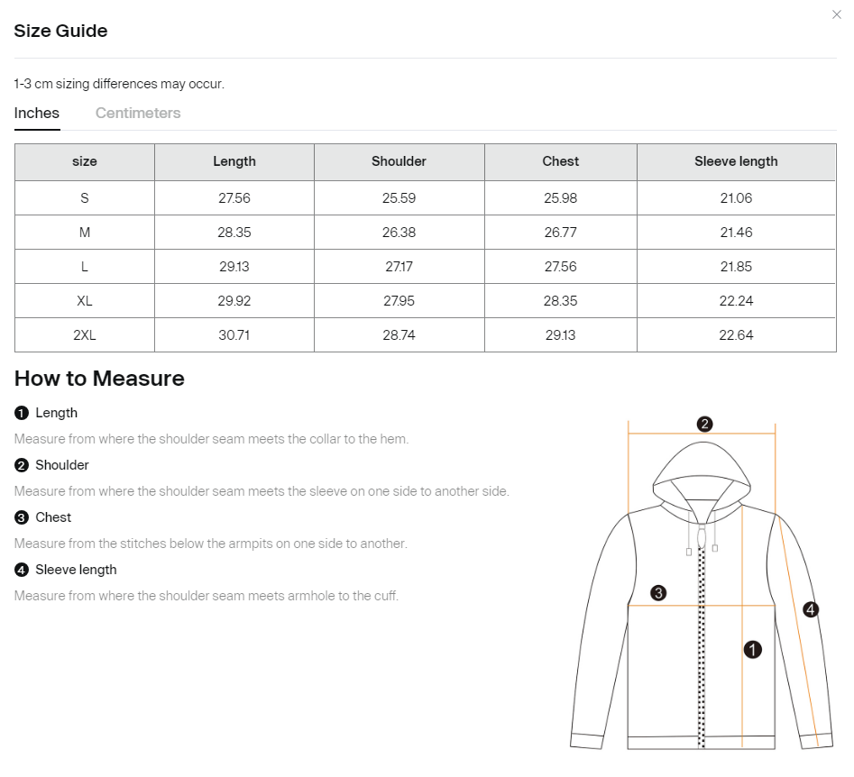
Task: Click marker 1 on the hoodie body
Action: pos(752,648)
